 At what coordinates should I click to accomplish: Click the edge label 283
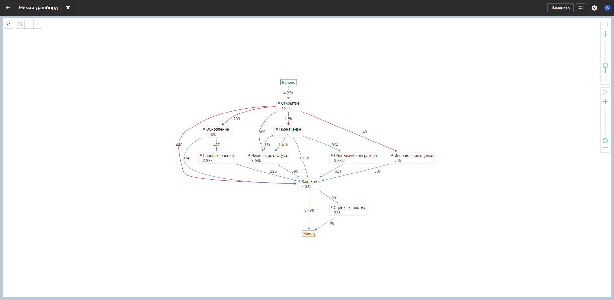click(x=237, y=119)
